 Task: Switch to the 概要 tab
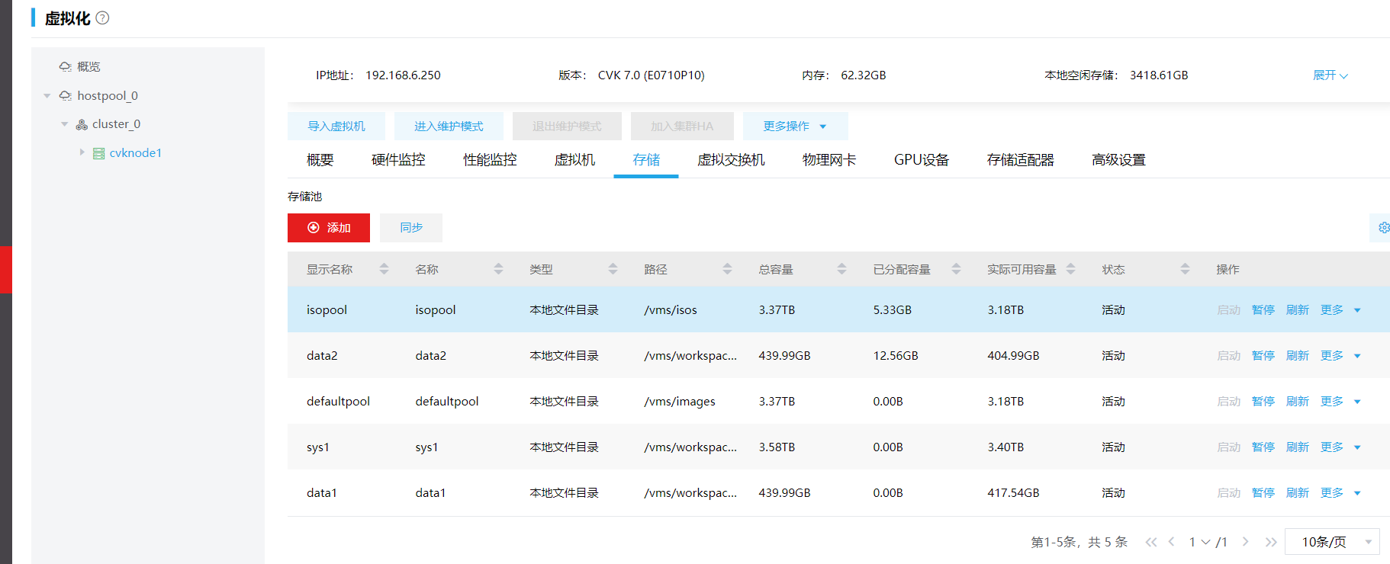320,160
